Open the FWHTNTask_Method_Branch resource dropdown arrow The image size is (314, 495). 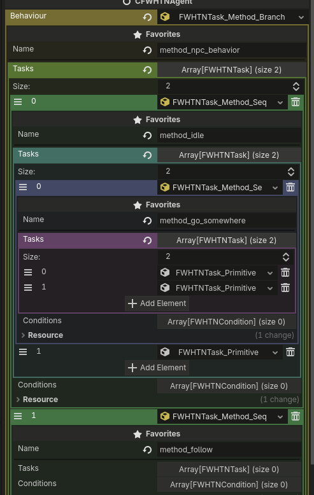(x=301, y=17)
